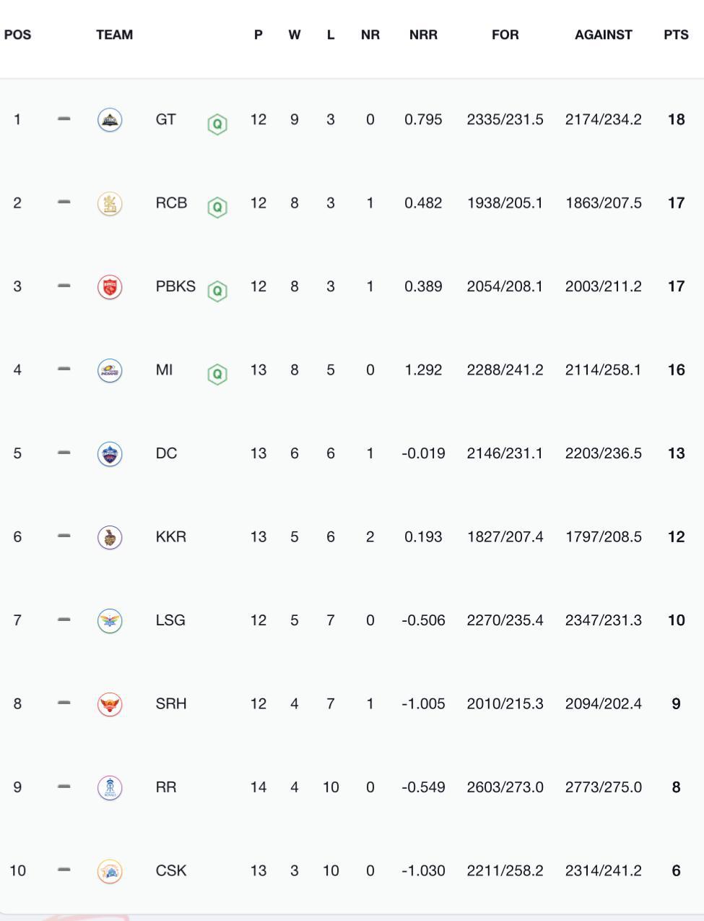Click the POS column header
The height and width of the screenshot is (921, 704).
click(x=17, y=35)
